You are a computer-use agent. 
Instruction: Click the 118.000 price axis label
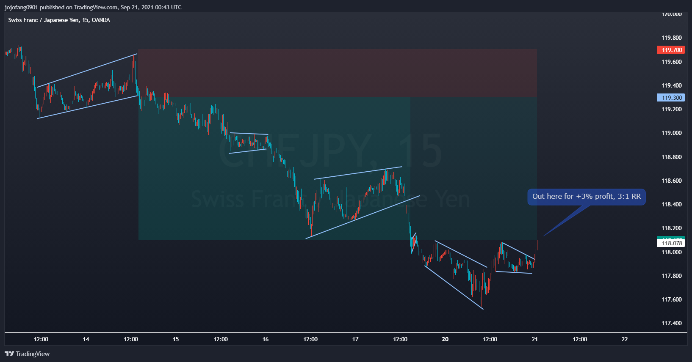click(x=672, y=252)
